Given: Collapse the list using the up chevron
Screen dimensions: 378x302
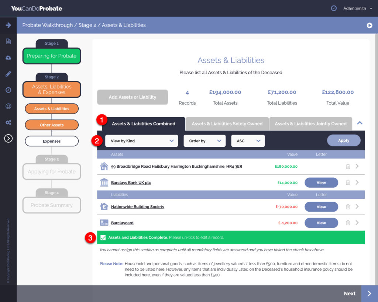Looking at the screenshot, I should tap(360, 123).
